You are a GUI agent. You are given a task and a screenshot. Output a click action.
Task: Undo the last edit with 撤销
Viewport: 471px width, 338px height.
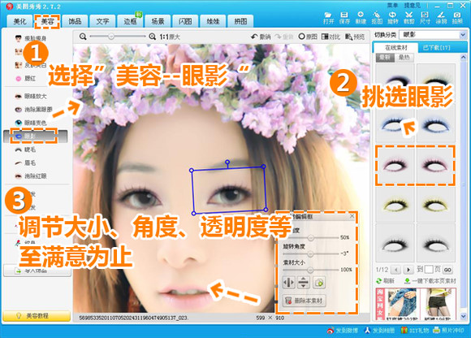coord(261,37)
